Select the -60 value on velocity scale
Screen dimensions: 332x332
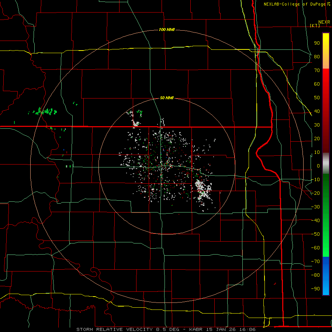(315, 248)
